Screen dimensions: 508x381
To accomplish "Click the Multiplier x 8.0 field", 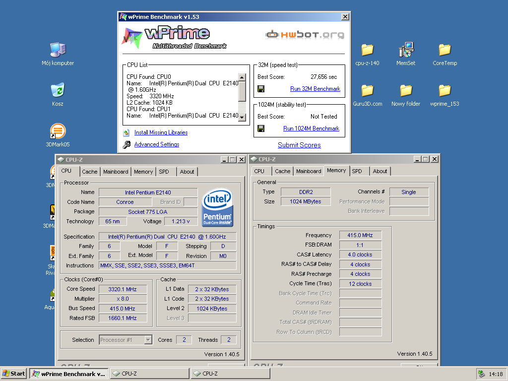I will click(123, 299).
